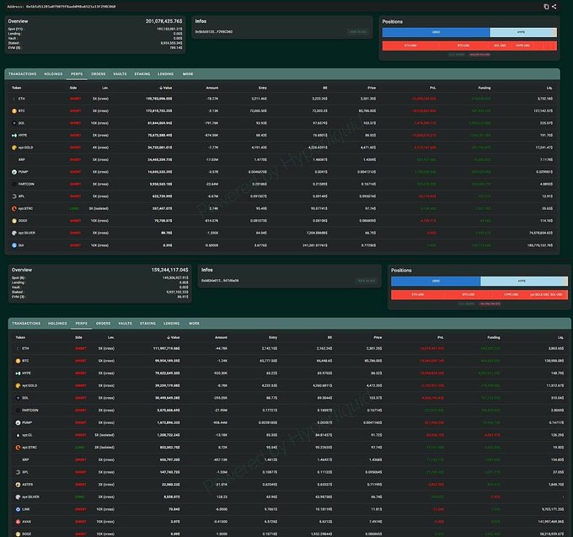Click the LONG label in the xyz:SILVER row
Image resolution: width=573 pixels, height=537 pixels.
[79, 497]
